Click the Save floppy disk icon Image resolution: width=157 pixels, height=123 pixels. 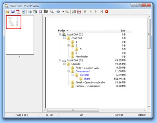click(x=13, y=12)
